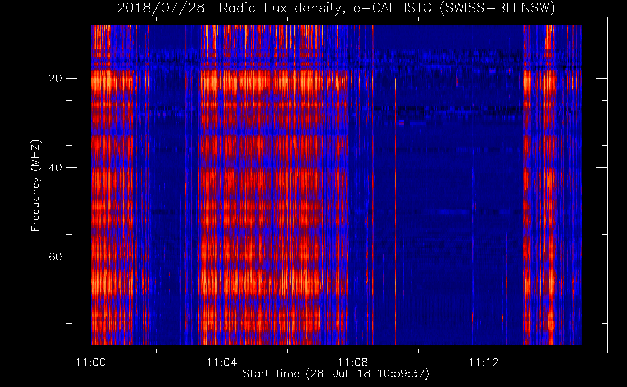The image size is (627, 387).
Task: Click the 11:00 time axis label
Action: pyautogui.click(x=91, y=363)
